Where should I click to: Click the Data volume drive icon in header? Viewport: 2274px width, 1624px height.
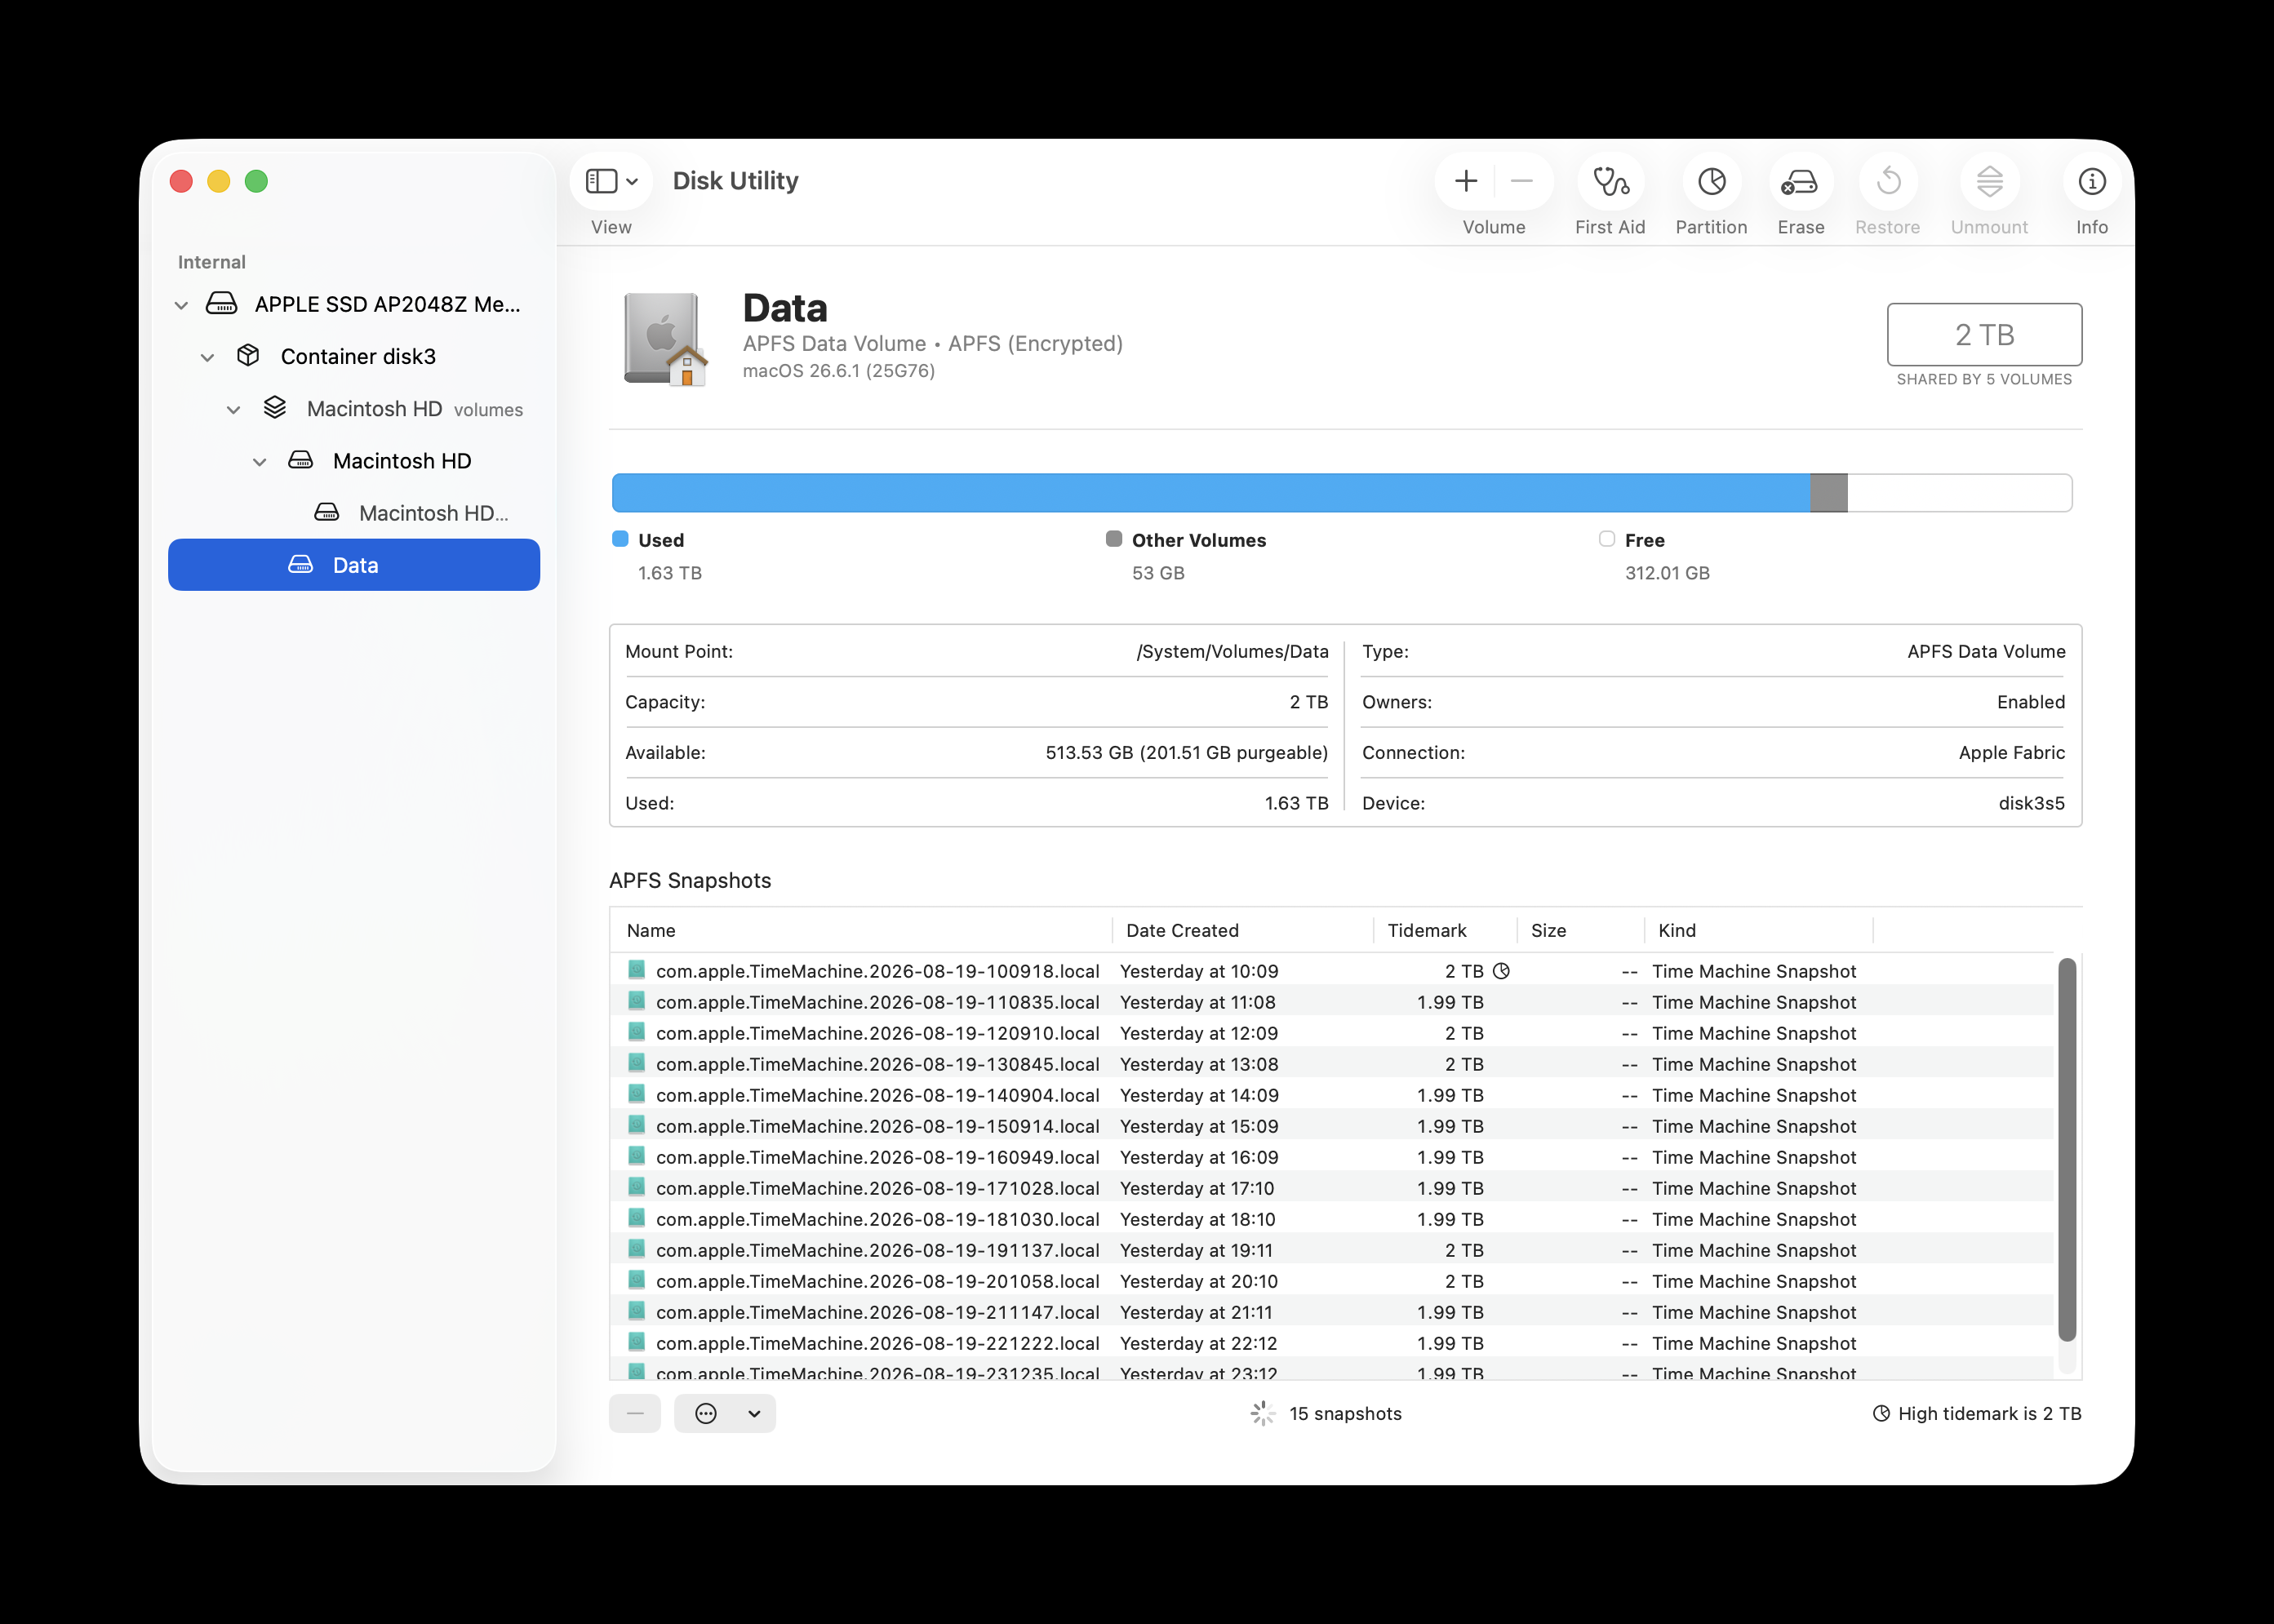[x=665, y=339]
